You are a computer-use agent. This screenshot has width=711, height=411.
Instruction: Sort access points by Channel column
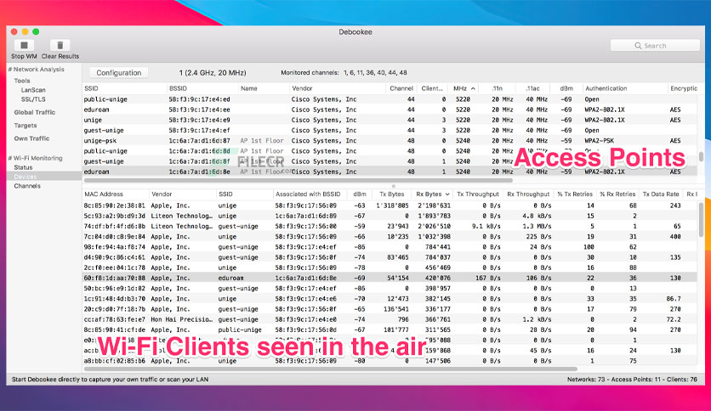401,88
